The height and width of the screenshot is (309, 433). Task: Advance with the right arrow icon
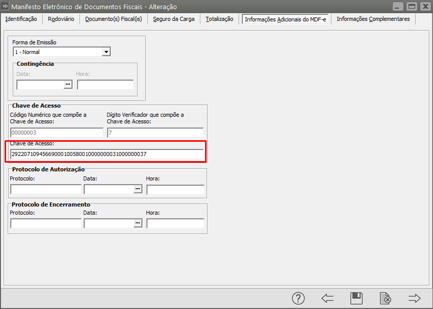pos(415,298)
